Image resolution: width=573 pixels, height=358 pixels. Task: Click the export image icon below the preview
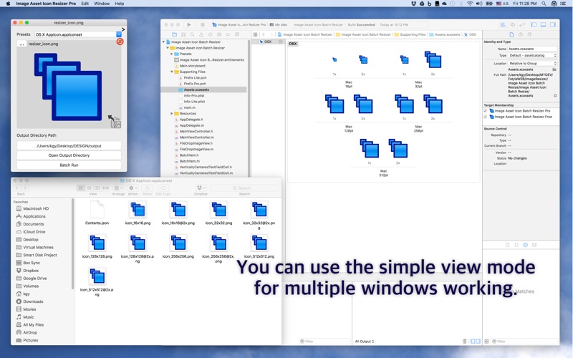tap(115, 122)
